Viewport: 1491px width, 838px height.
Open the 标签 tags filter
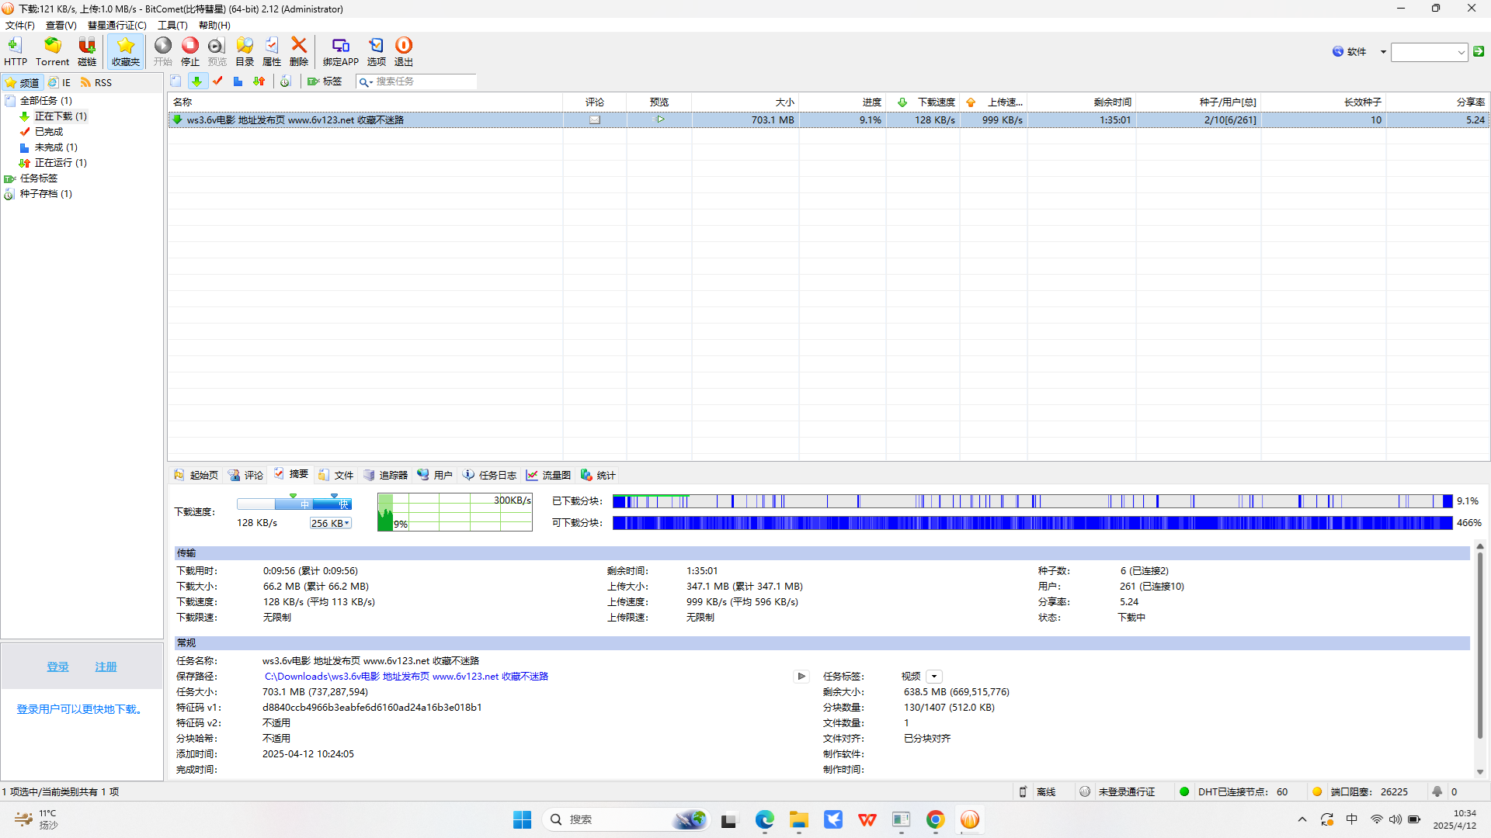[325, 81]
